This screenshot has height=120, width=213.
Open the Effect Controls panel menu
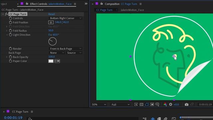[x=75, y=4]
